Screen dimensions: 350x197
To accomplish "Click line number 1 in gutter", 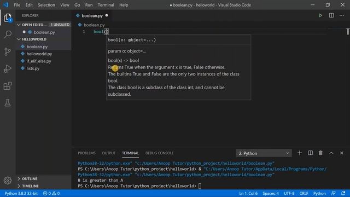I will (x=84, y=32).
